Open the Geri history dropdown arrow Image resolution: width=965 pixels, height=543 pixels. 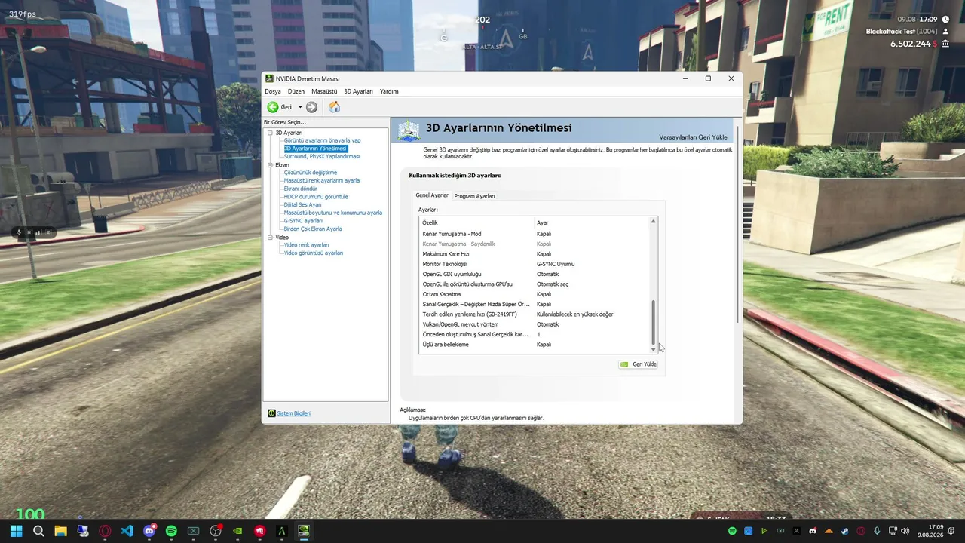300,107
